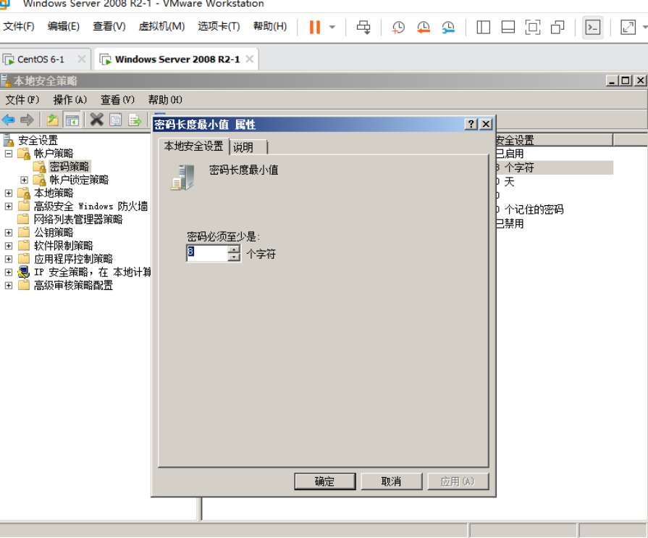Open 操作(A) menu in 本地安全策略
This screenshot has width=648, height=538.
70,100
